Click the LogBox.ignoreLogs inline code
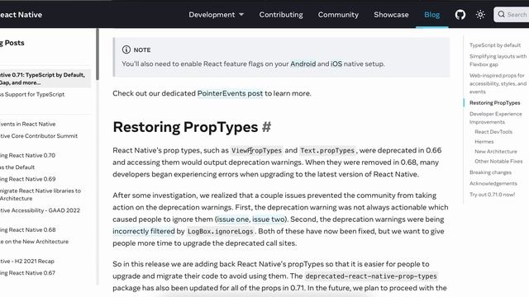Image resolution: width=529 pixels, height=297 pixels. pyautogui.click(x=221, y=231)
